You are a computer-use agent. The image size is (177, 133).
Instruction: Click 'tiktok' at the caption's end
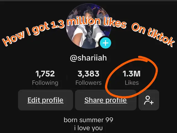[161, 37]
